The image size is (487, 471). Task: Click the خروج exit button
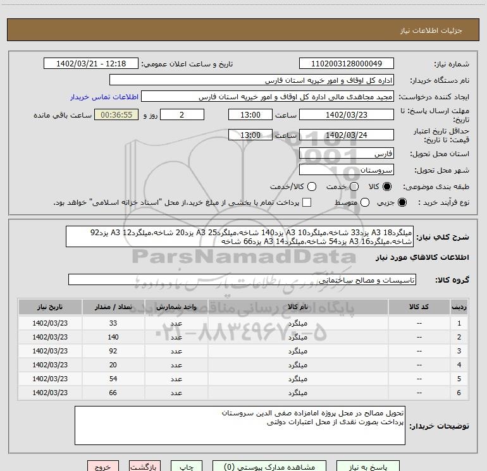click(x=103, y=467)
